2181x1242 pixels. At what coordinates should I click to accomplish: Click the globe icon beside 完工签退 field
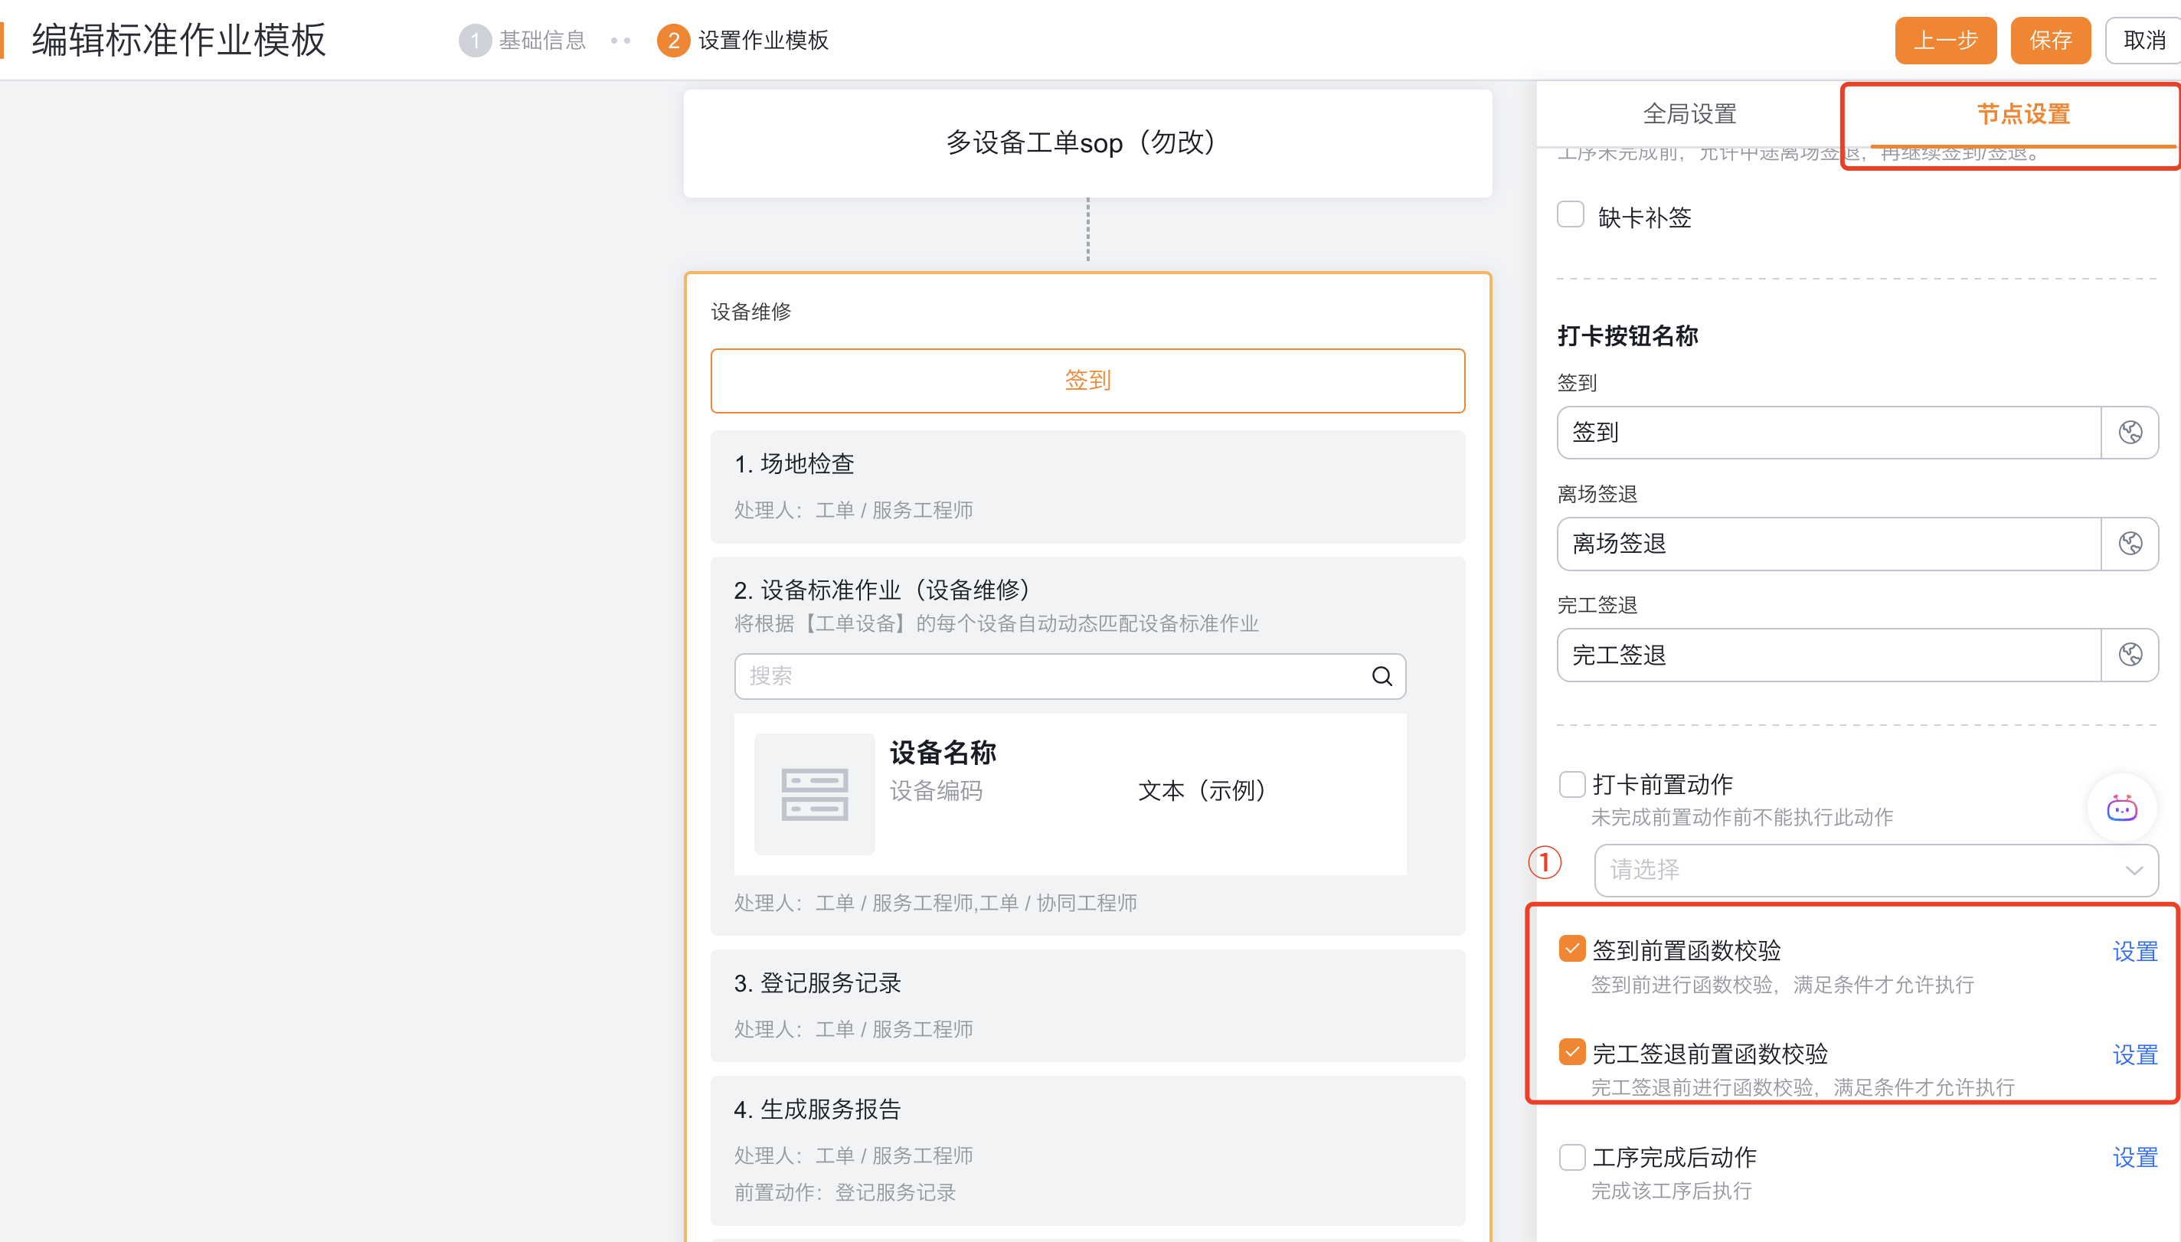pyautogui.click(x=2130, y=654)
